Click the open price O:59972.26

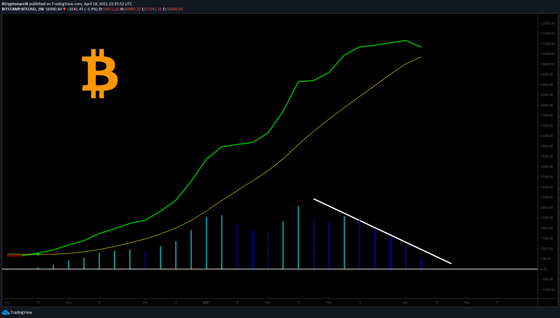[109, 9]
